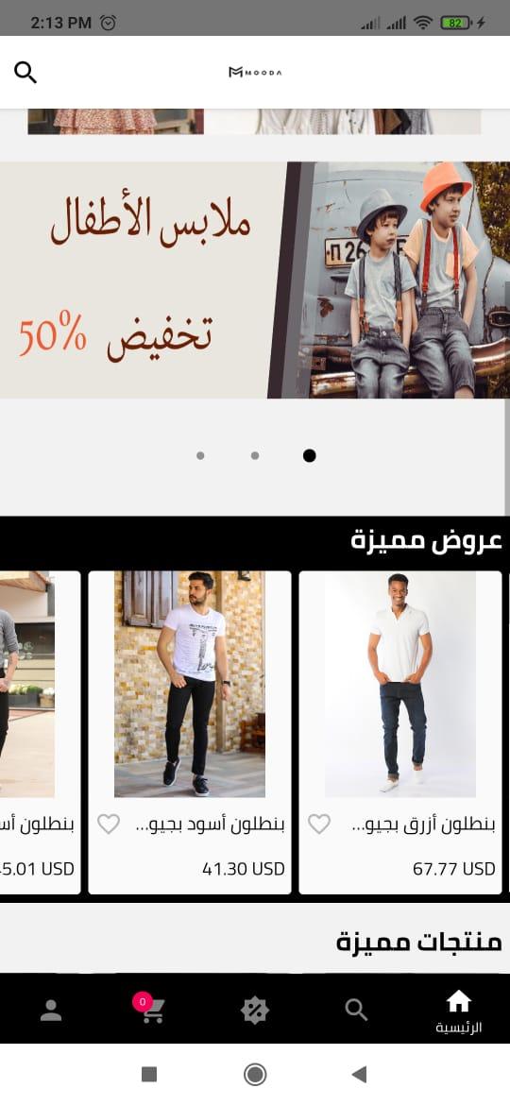Go to الرئيسية home tab
This screenshot has height=1105, width=510.
(459, 1011)
